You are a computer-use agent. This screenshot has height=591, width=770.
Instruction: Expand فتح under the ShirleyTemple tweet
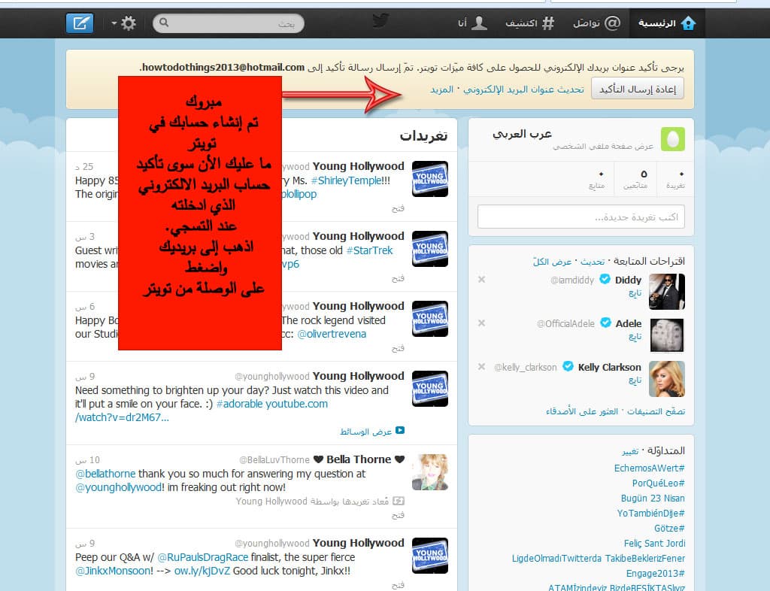pyautogui.click(x=398, y=208)
